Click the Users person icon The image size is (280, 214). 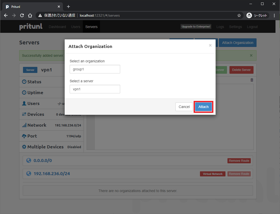24,103
